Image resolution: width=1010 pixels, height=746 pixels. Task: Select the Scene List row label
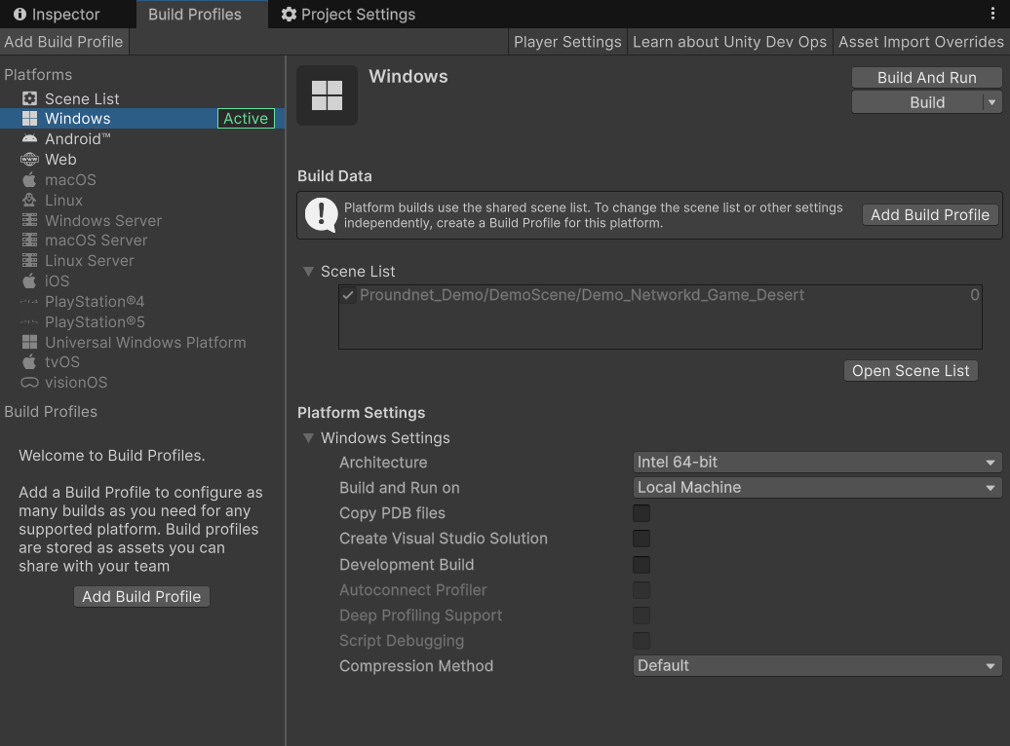tap(82, 98)
